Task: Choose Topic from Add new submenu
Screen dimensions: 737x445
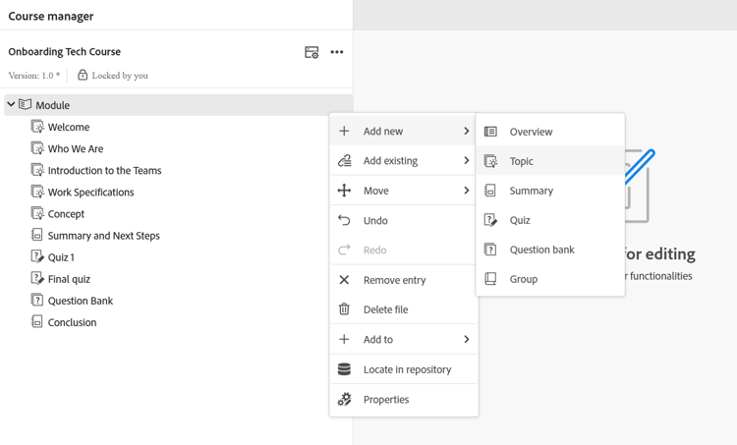Action: click(x=522, y=161)
